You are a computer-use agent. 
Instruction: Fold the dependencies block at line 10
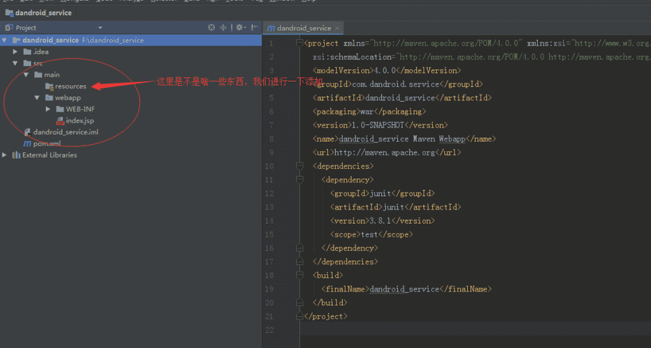(299, 166)
